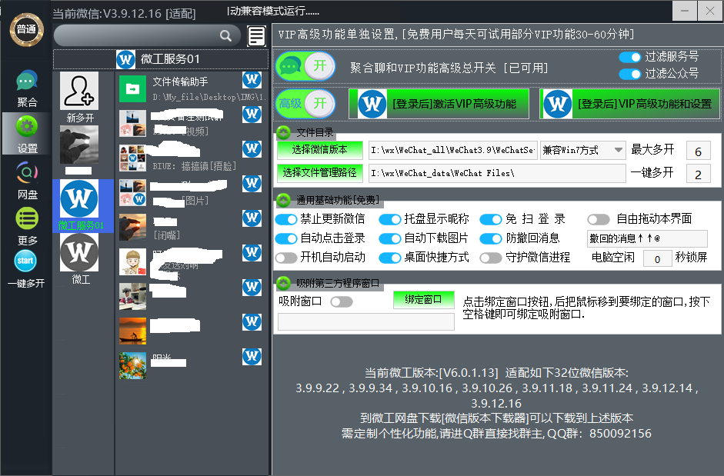The height and width of the screenshot is (476, 724).
Task: Click the W icon beside 文件传输助手
Action: 252,80
